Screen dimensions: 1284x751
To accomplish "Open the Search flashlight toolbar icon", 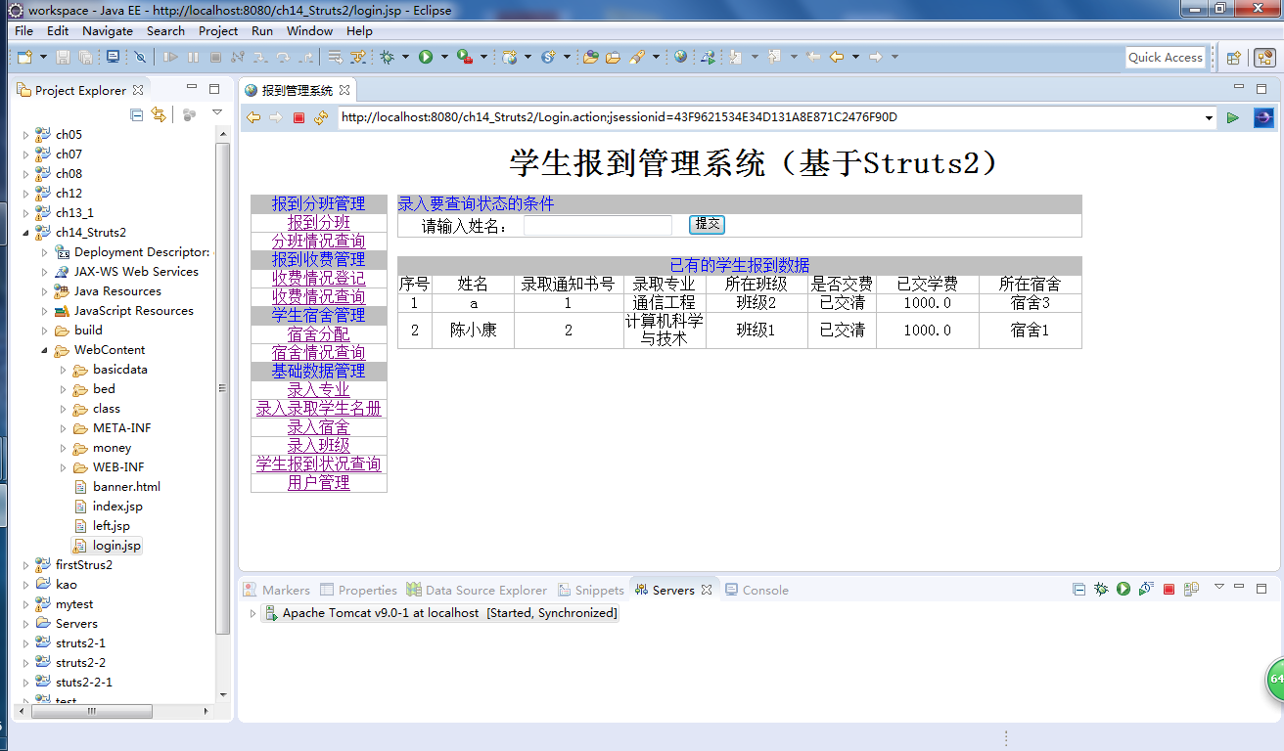I will point(637,57).
